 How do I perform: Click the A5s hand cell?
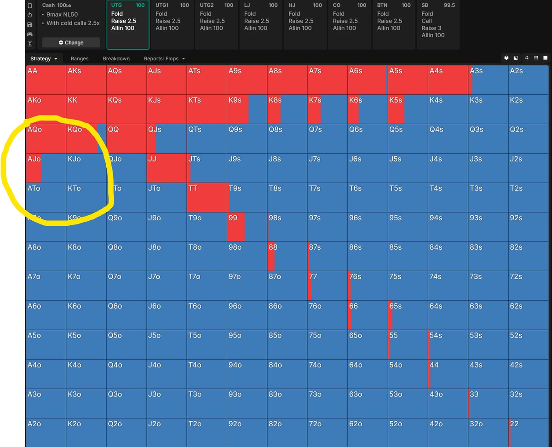[x=408, y=80]
